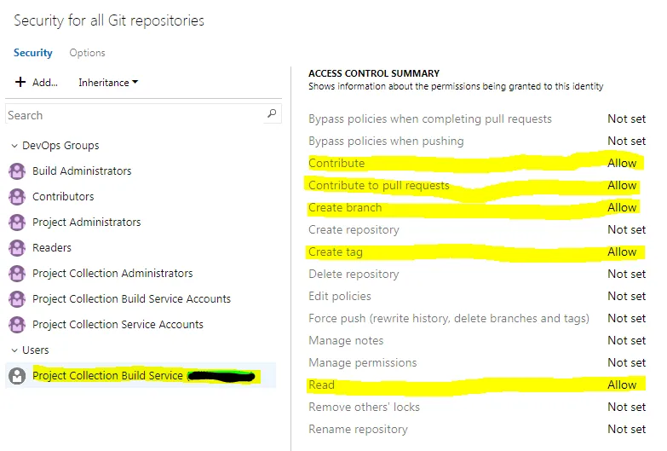This screenshot has height=451, width=667.
Task: Change the Force push permission value
Action: pos(626,318)
